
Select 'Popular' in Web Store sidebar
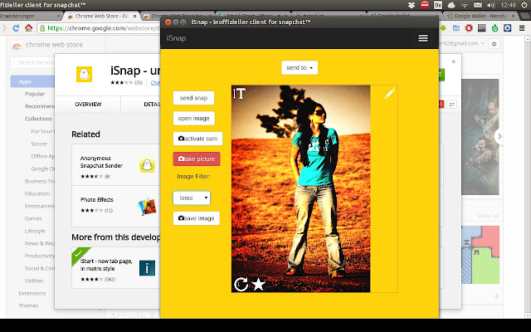[x=35, y=94]
